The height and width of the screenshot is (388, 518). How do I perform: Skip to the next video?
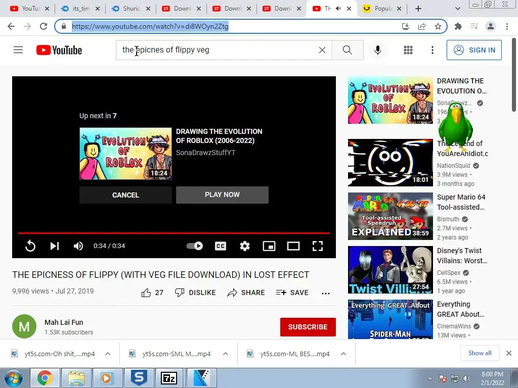(55, 246)
